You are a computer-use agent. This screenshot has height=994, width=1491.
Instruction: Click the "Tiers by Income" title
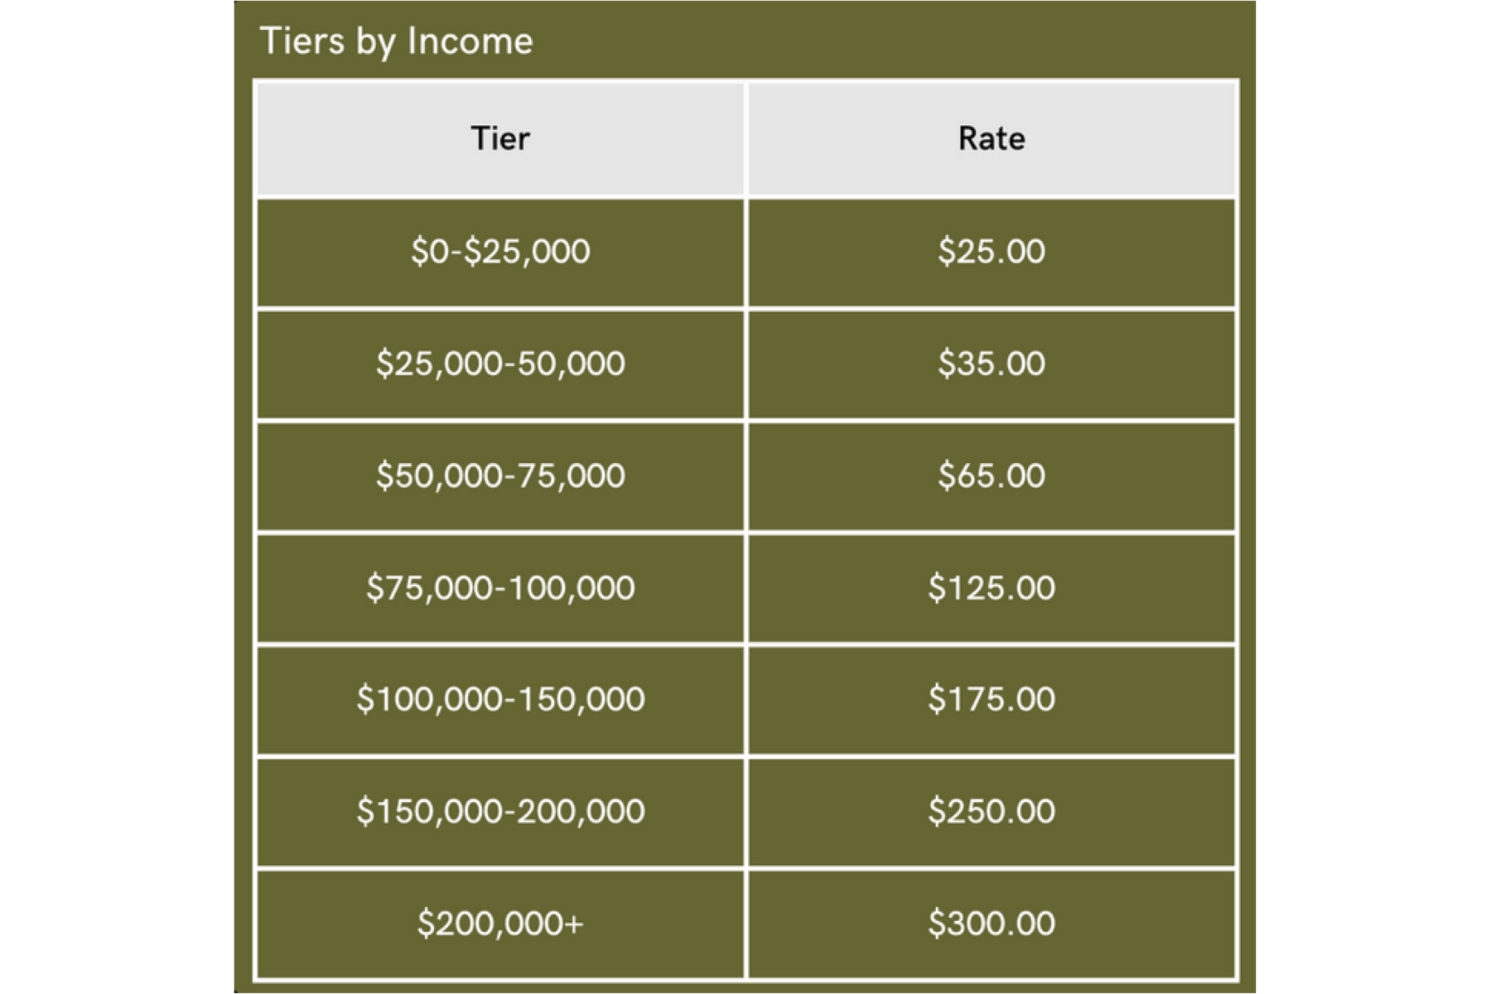(396, 41)
